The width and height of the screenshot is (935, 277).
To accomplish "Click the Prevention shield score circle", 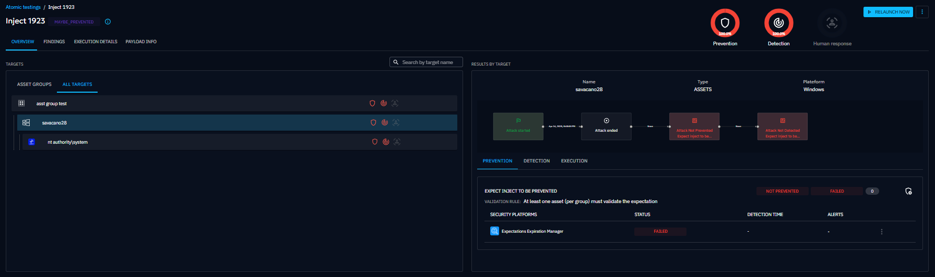I will [725, 23].
